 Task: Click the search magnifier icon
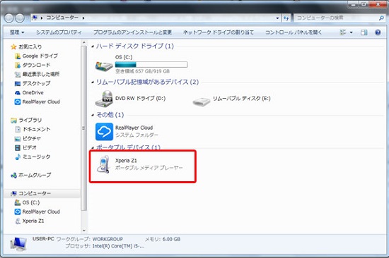[381, 18]
